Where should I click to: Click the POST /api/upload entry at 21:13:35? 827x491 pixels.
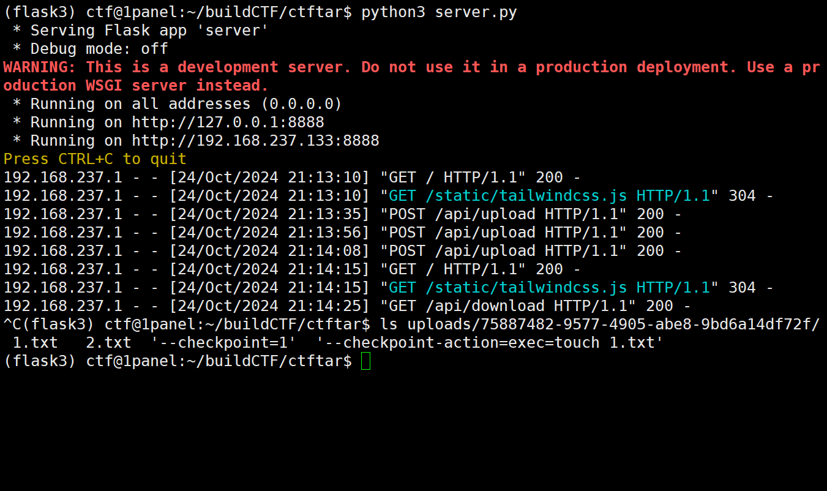tap(503, 214)
